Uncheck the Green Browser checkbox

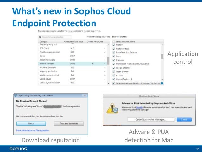(114, 71)
